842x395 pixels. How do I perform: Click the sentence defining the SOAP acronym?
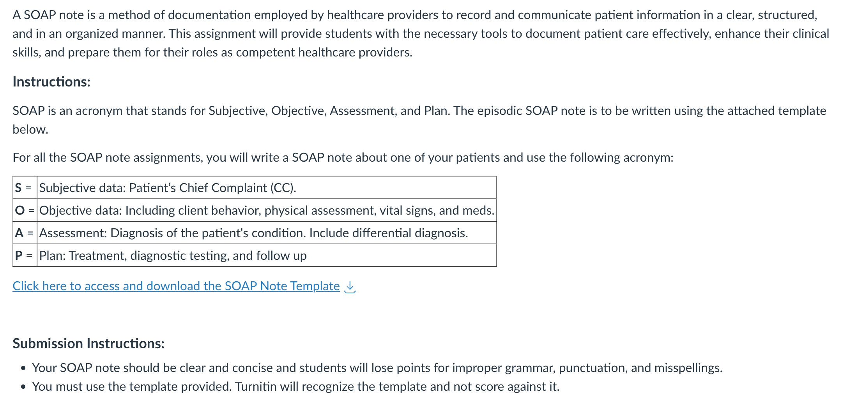coord(419,120)
